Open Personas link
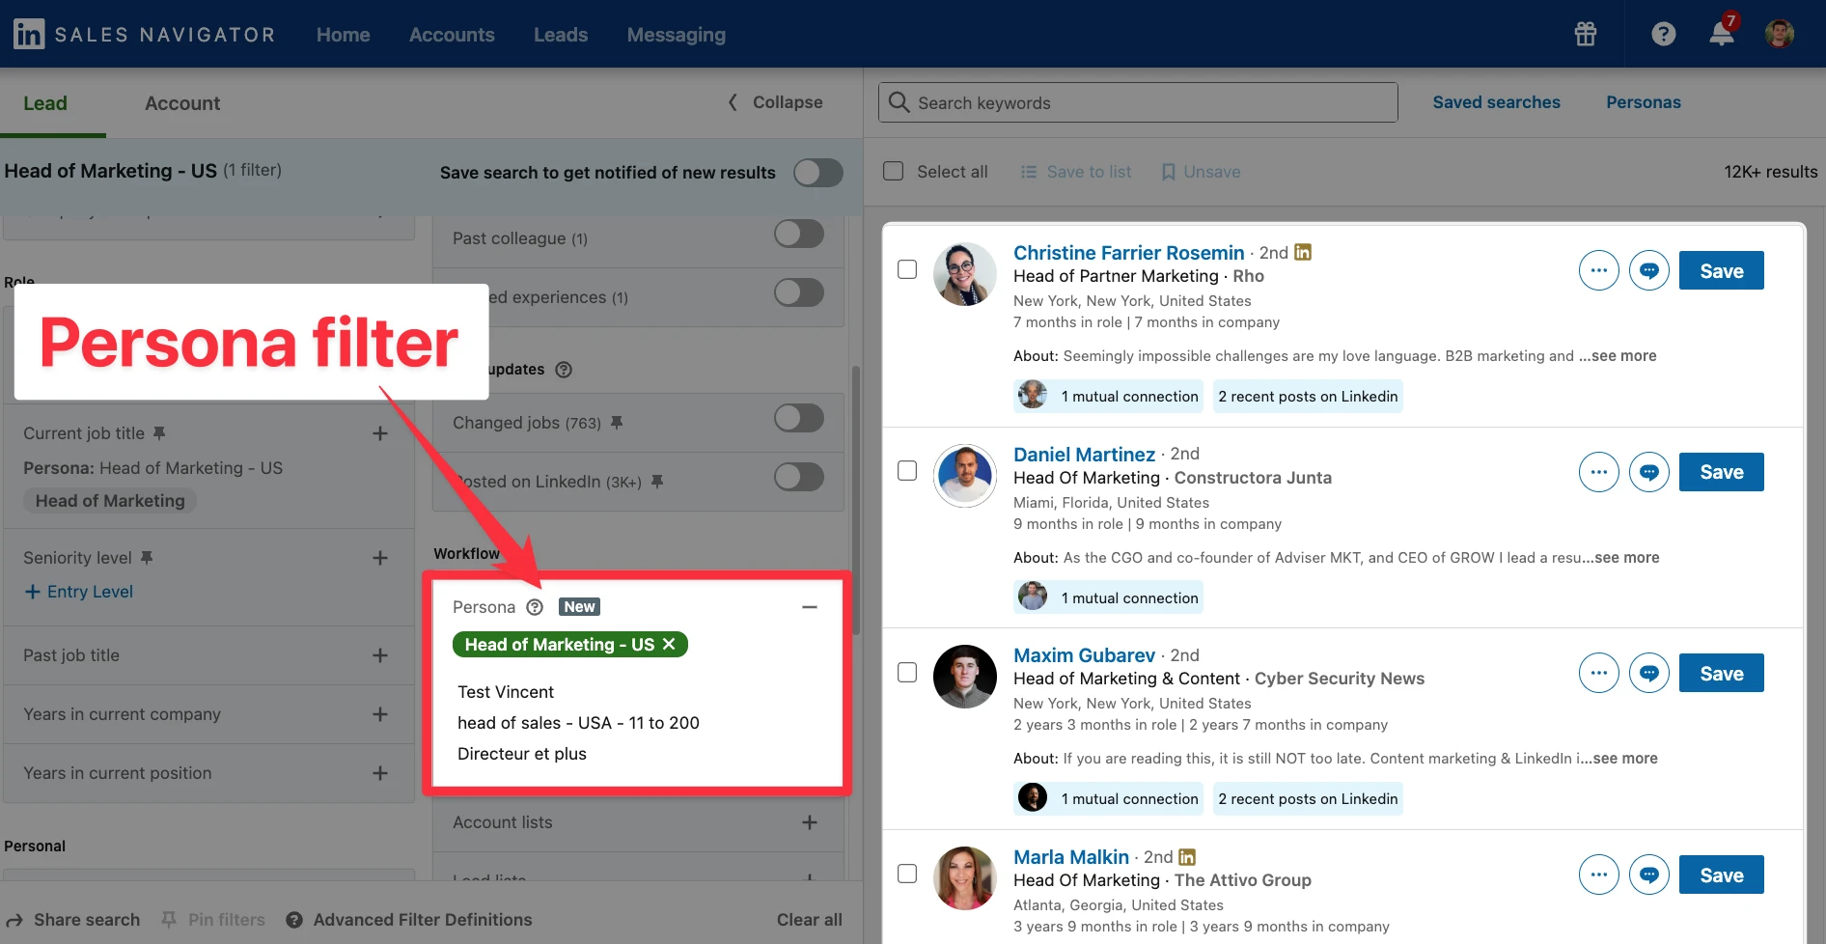Viewport: 1826px width, 944px height. pos(1644,102)
